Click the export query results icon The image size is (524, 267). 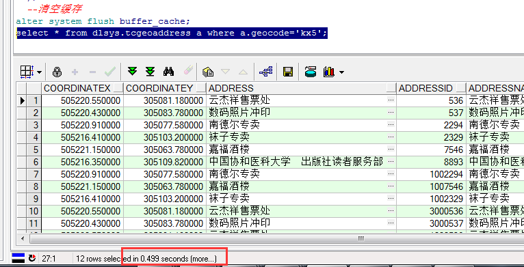[x=208, y=72]
